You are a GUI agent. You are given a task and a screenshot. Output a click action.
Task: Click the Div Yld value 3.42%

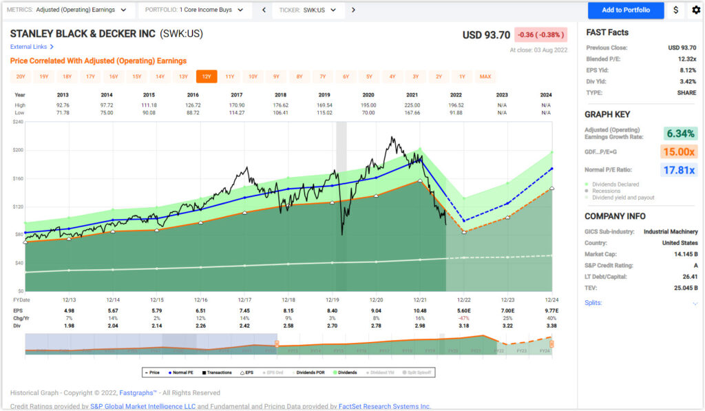pos(688,81)
